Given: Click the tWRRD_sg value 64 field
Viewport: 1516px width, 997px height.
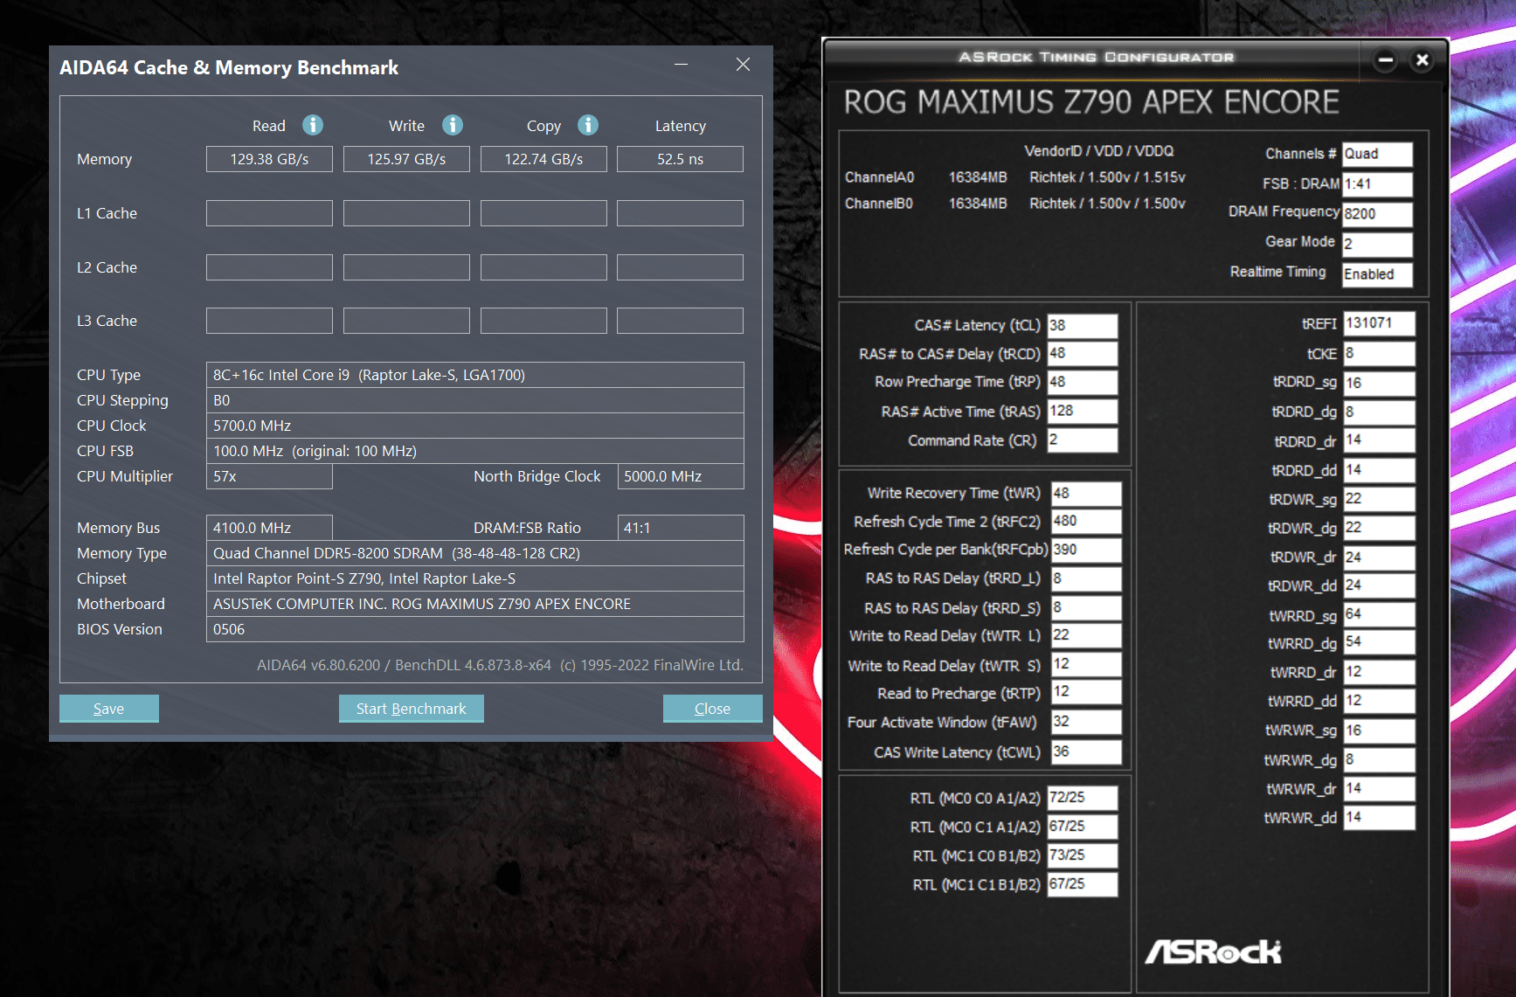Looking at the screenshot, I should click(x=1379, y=614).
